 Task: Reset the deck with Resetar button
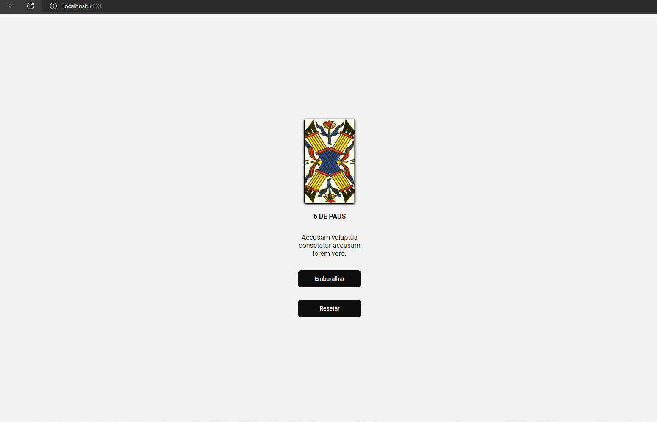330,308
